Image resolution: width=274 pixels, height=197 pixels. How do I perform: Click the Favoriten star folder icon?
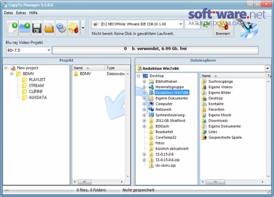coord(204,110)
